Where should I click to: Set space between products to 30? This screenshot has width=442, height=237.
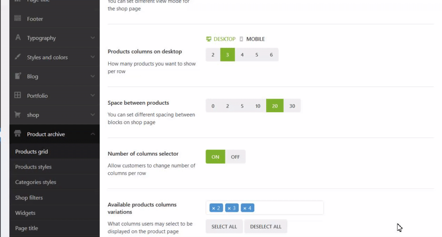(292, 106)
